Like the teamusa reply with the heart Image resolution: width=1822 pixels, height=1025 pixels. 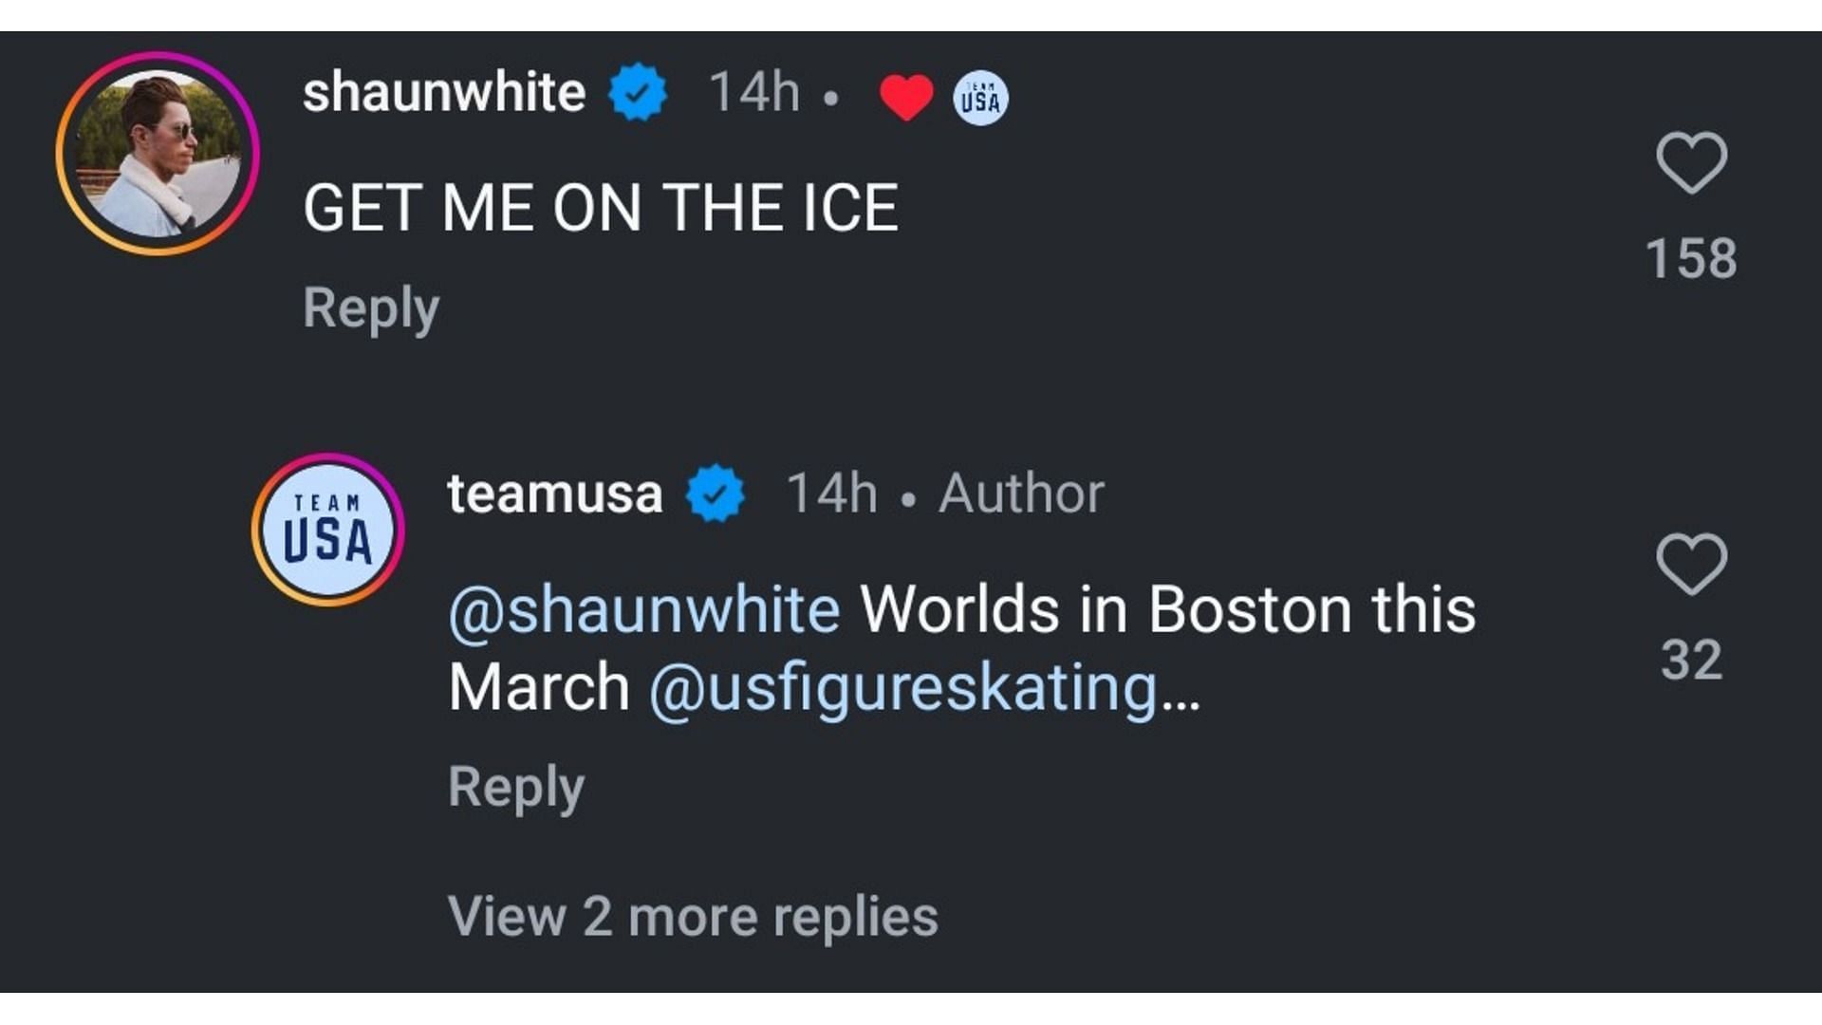click(x=1691, y=565)
